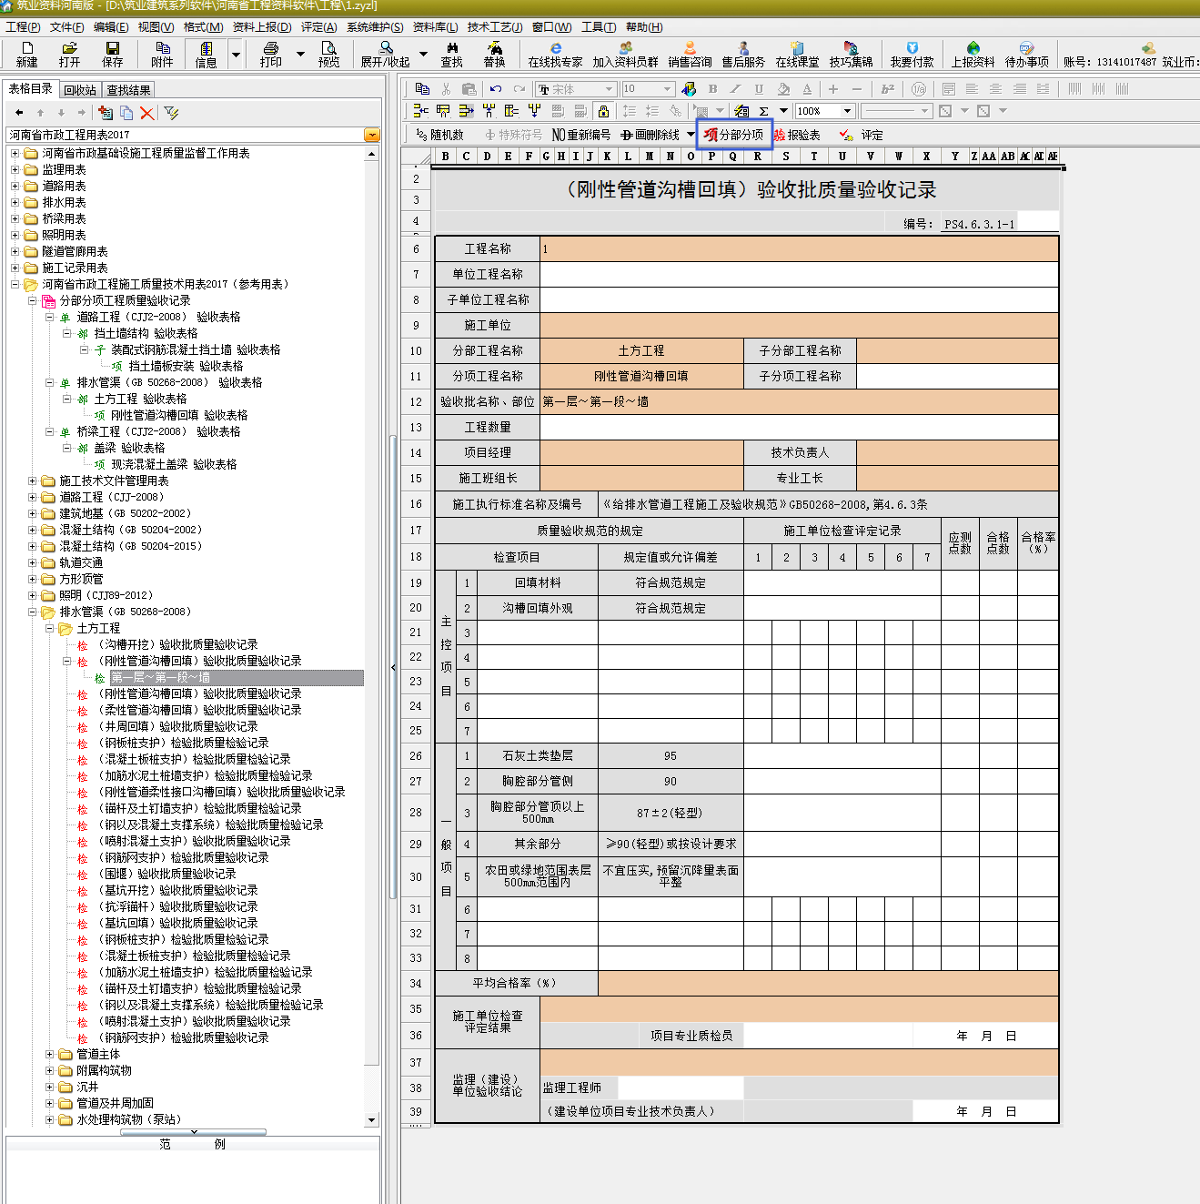Image resolution: width=1200 pixels, height=1204 pixels.
Task: Open the 查找 find tool
Action: pyautogui.click(x=452, y=55)
